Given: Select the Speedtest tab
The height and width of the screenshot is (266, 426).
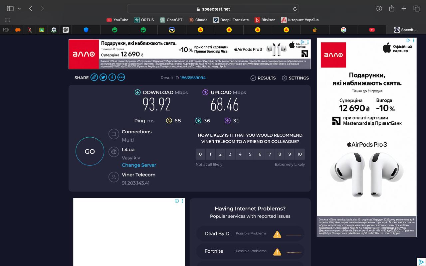Looking at the screenshot, I should [406, 30].
